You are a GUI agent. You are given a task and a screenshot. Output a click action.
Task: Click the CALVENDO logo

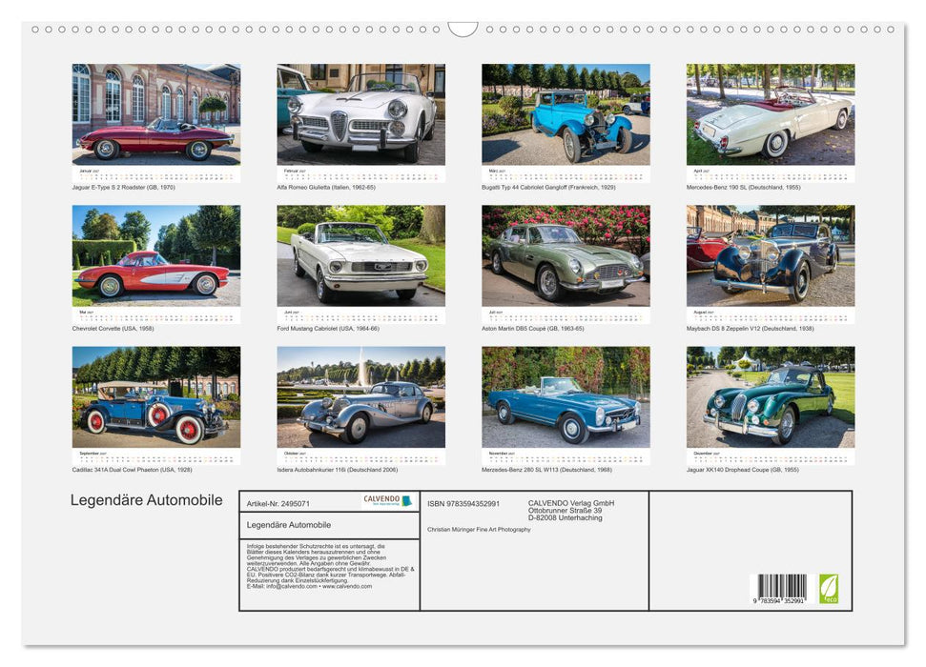click(x=388, y=500)
